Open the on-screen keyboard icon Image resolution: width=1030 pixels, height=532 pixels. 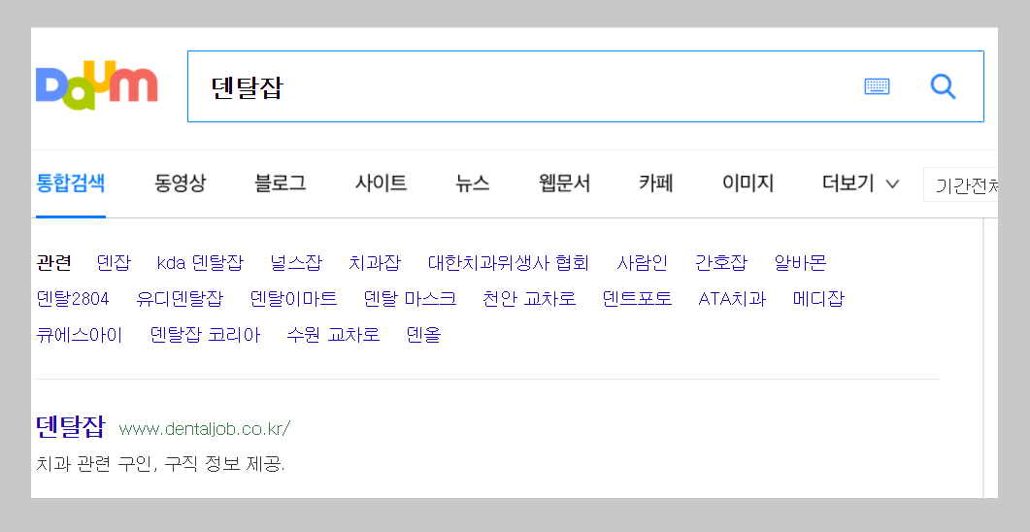877,86
